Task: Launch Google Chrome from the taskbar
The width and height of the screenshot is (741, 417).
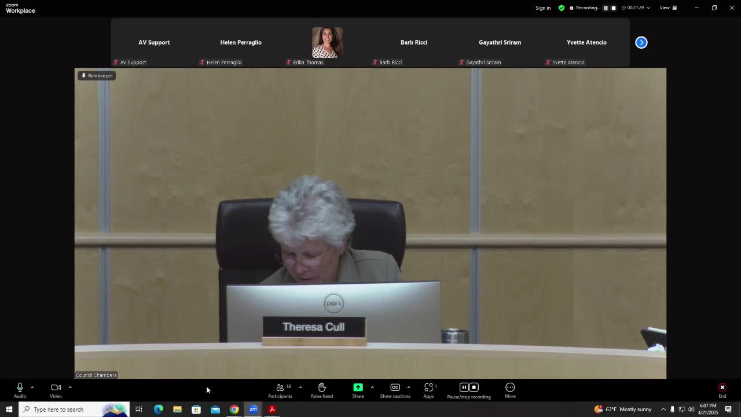Action: (234, 409)
